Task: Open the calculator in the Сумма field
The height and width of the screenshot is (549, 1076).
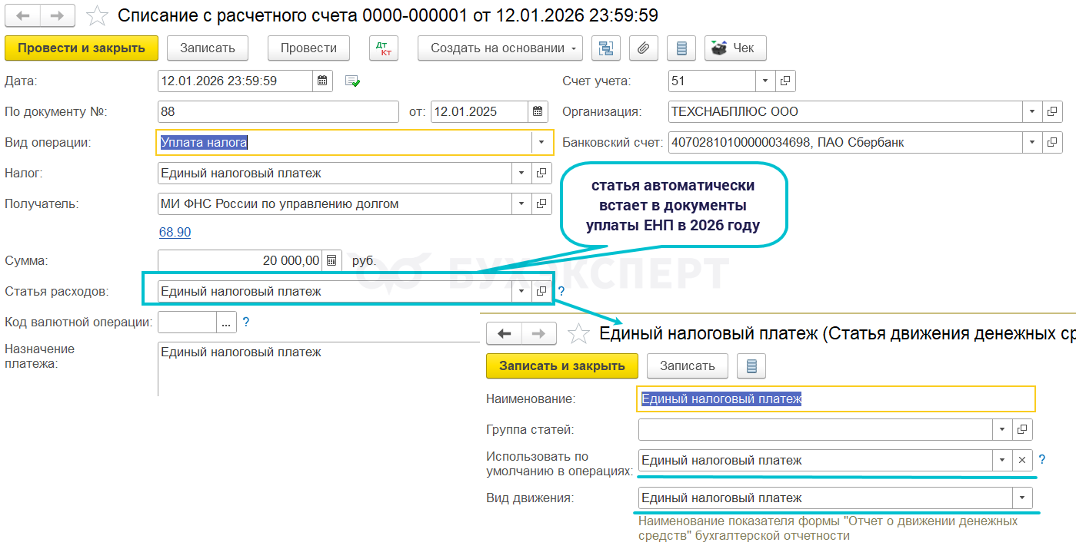Action: (x=331, y=260)
